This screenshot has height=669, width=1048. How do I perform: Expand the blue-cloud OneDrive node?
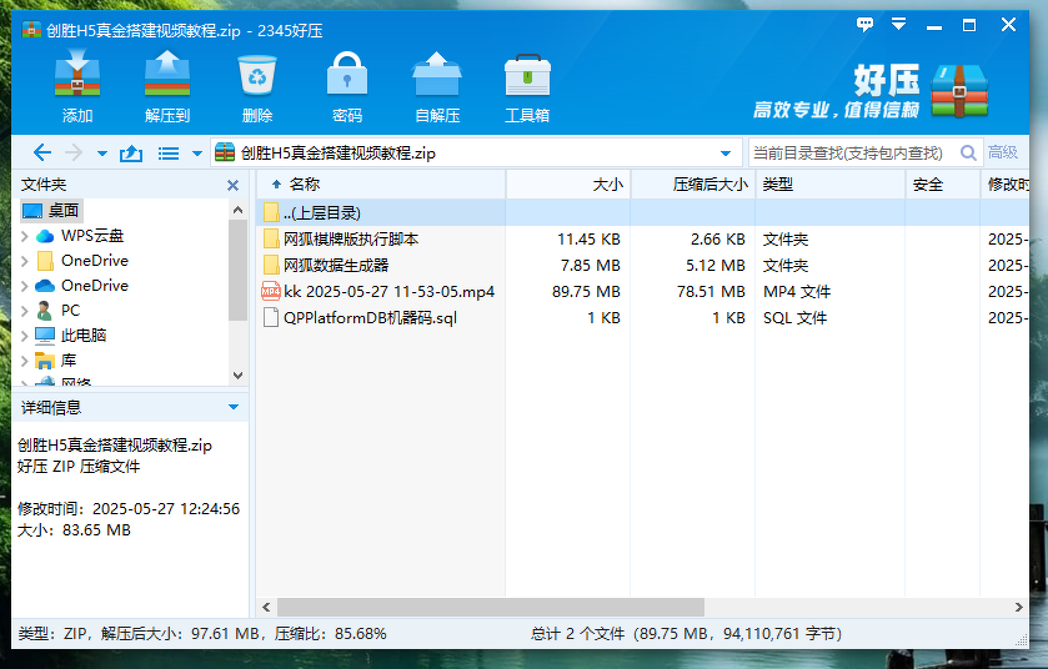25,286
